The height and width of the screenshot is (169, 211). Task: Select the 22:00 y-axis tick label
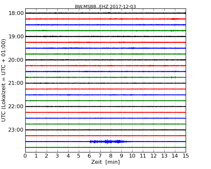pyautogui.click(x=16, y=107)
